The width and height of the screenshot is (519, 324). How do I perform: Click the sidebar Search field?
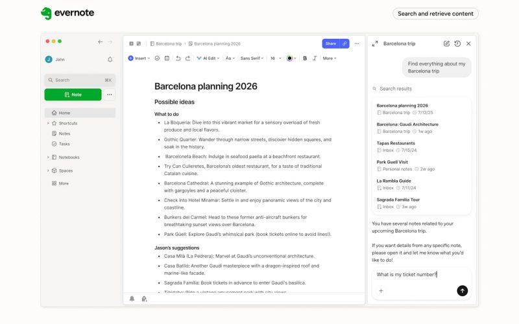[x=80, y=80]
